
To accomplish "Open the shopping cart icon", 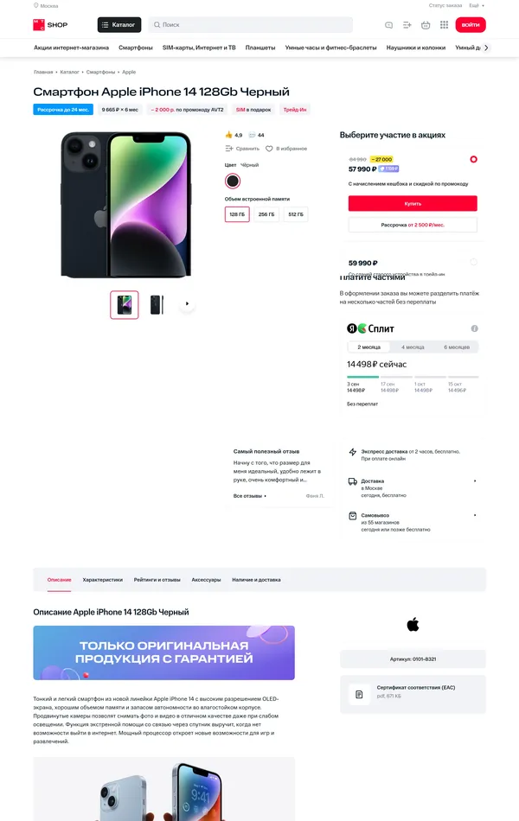I will (426, 24).
